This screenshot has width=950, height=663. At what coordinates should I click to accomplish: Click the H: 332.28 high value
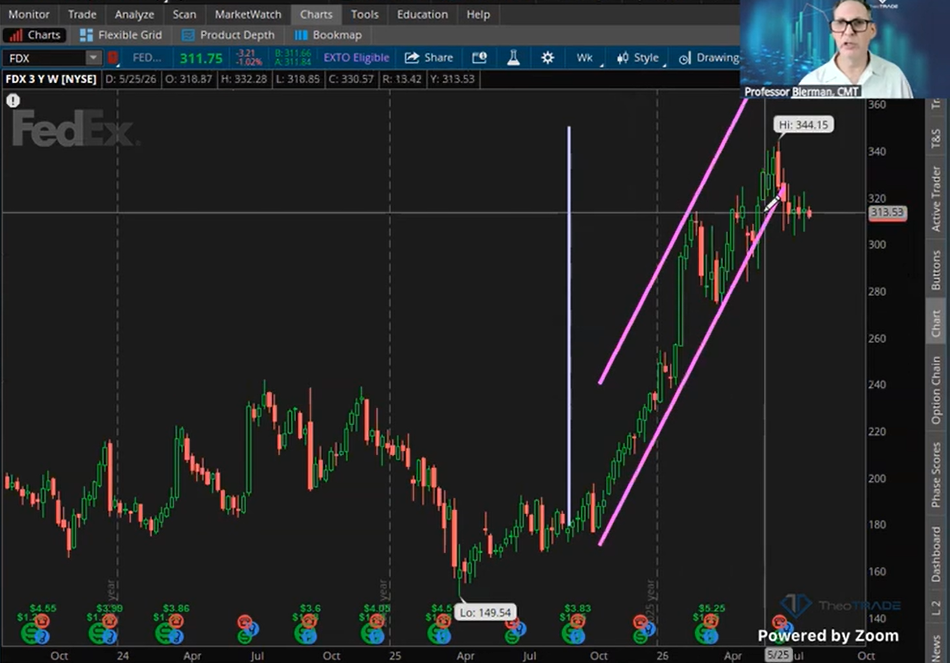click(244, 79)
